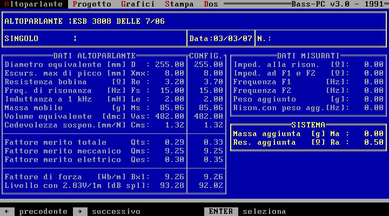Image resolution: width=389 pixels, height=216 pixels.
Task: Open the Grafici menu
Action: (138, 4)
